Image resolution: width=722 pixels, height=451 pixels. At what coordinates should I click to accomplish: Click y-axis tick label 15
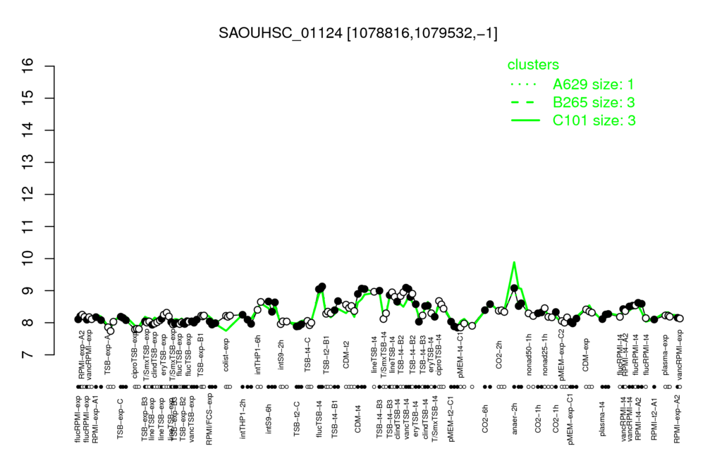[28, 98]
